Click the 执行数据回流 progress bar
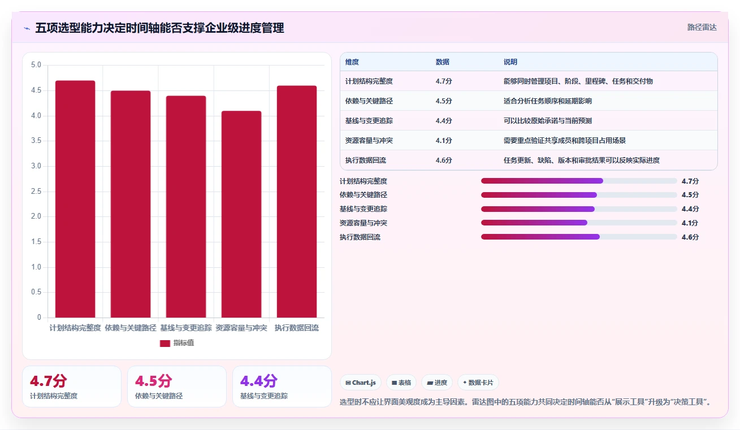The image size is (740, 430). coord(579,237)
